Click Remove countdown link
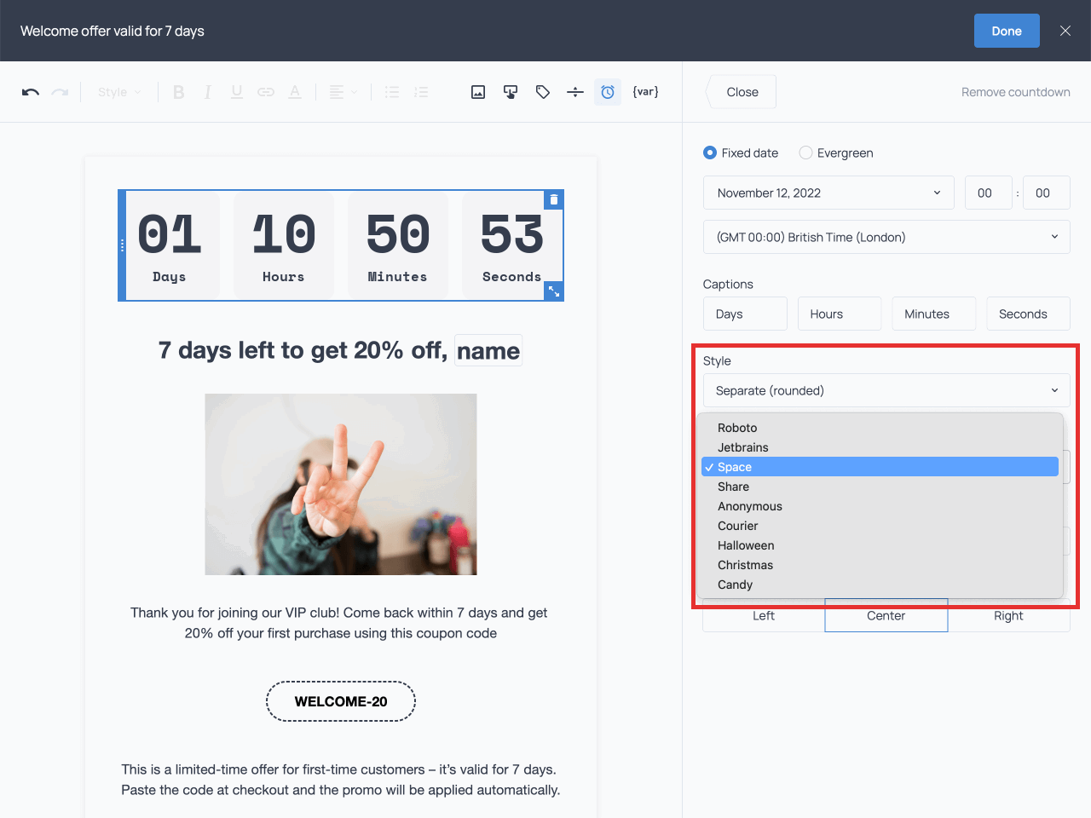This screenshot has width=1091, height=818. tap(1016, 92)
